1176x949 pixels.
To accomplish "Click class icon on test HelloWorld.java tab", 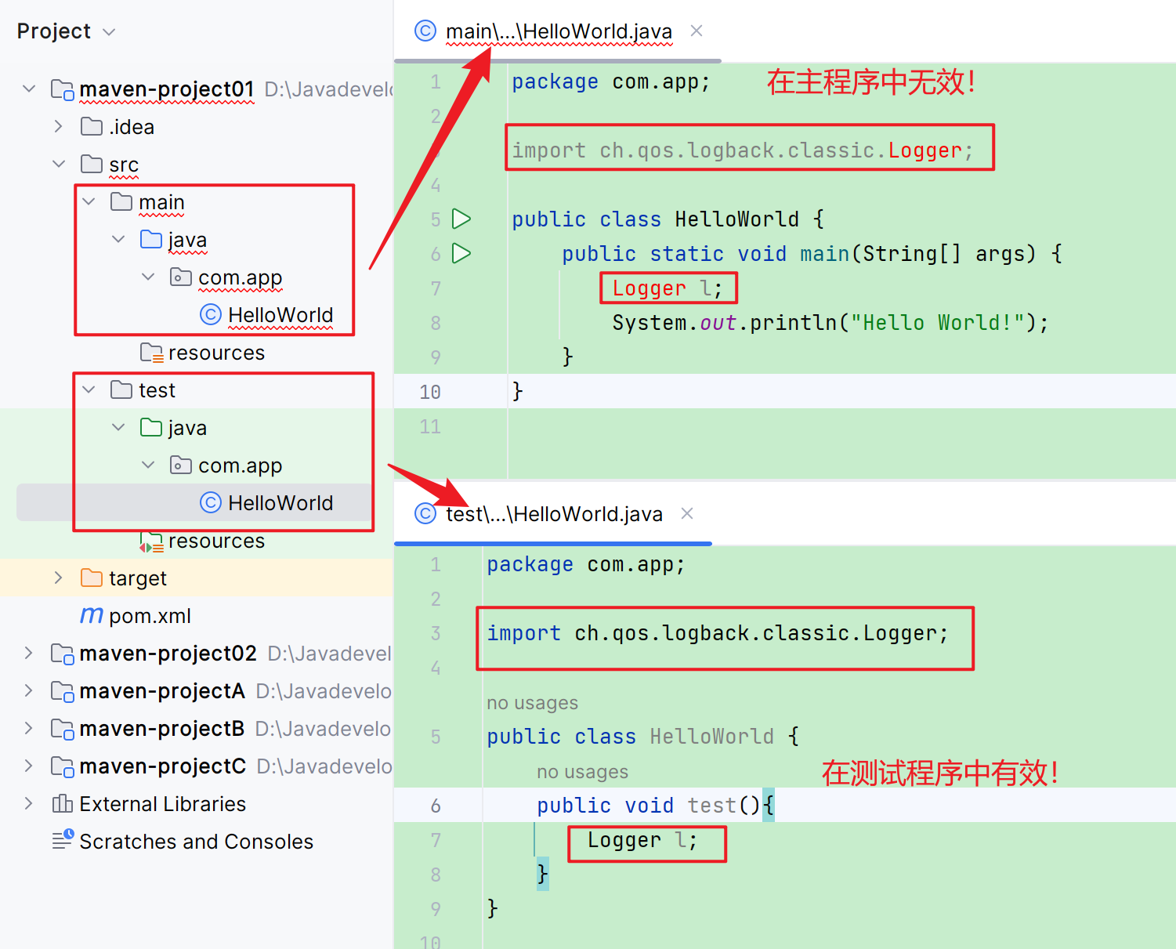I will (x=425, y=513).
